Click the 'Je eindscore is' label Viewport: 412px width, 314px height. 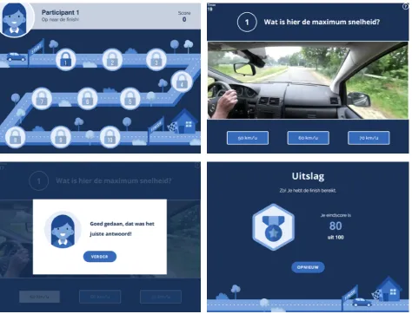336,215
